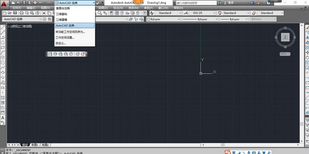This screenshot has width=309, height=154.
Task: Click Cut scissors icon in standard toolbar
Action: pos(44,13)
